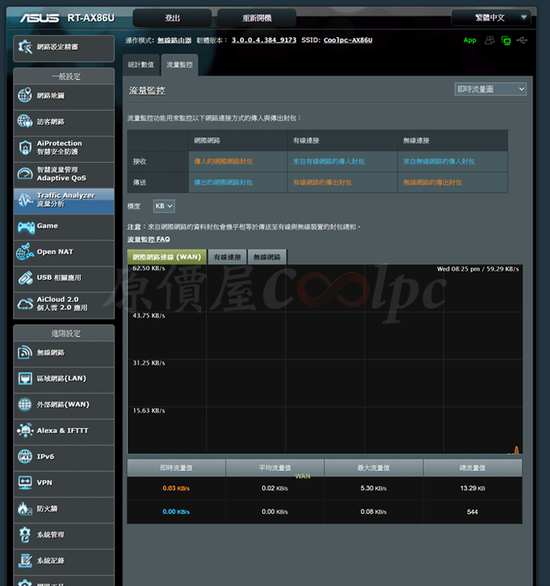
Task: Open the WAN (外部網路) globe icon
Action: point(25,404)
